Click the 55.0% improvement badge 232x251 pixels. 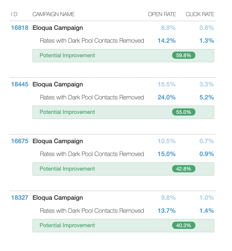[x=184, y=112]
